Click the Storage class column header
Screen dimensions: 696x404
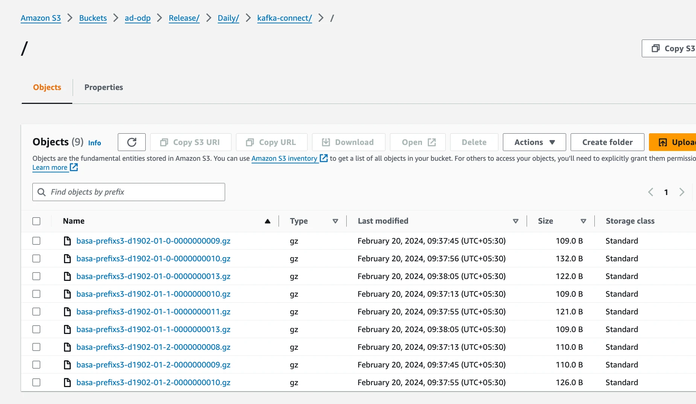point(630,221)
